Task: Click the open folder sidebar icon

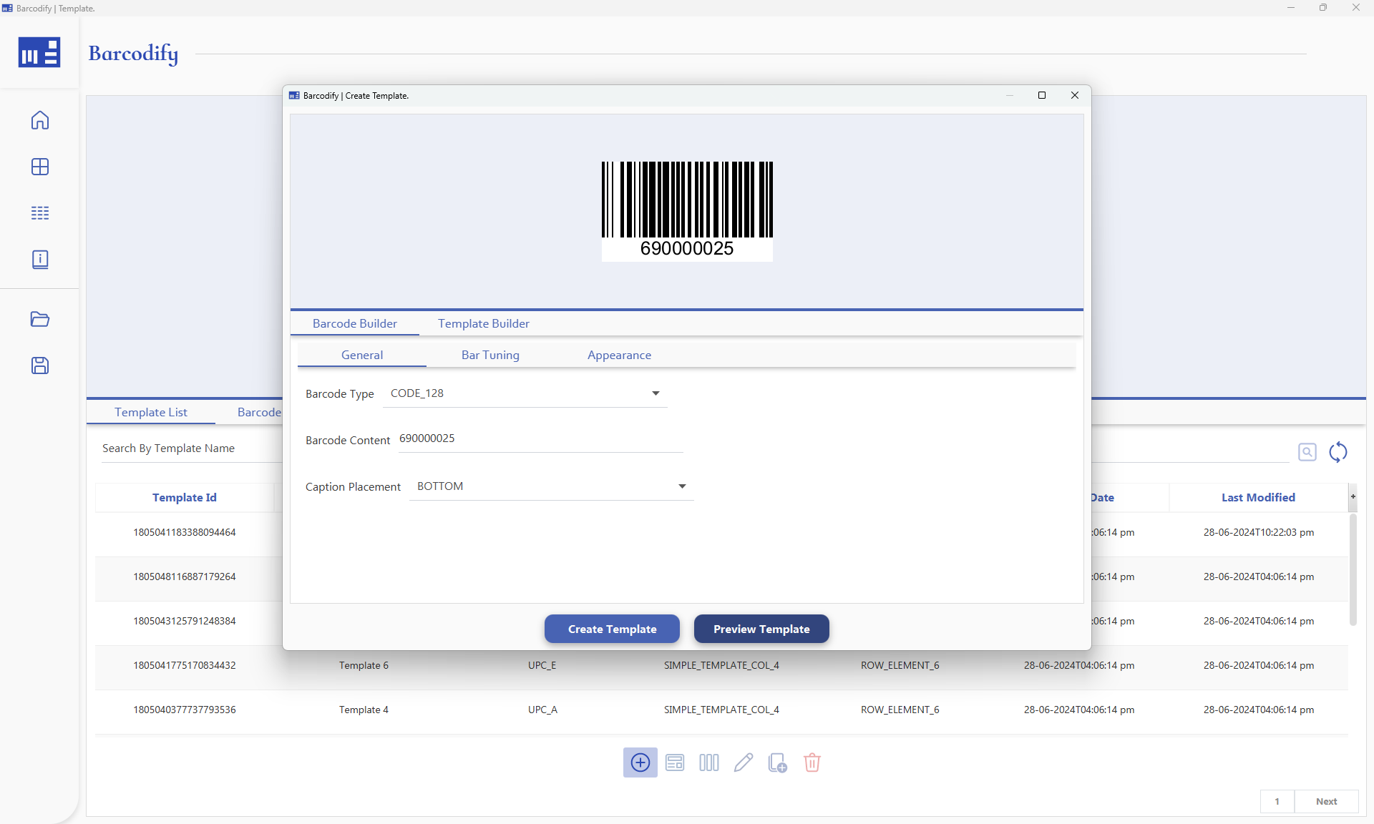Action: (x=40, y=320)
